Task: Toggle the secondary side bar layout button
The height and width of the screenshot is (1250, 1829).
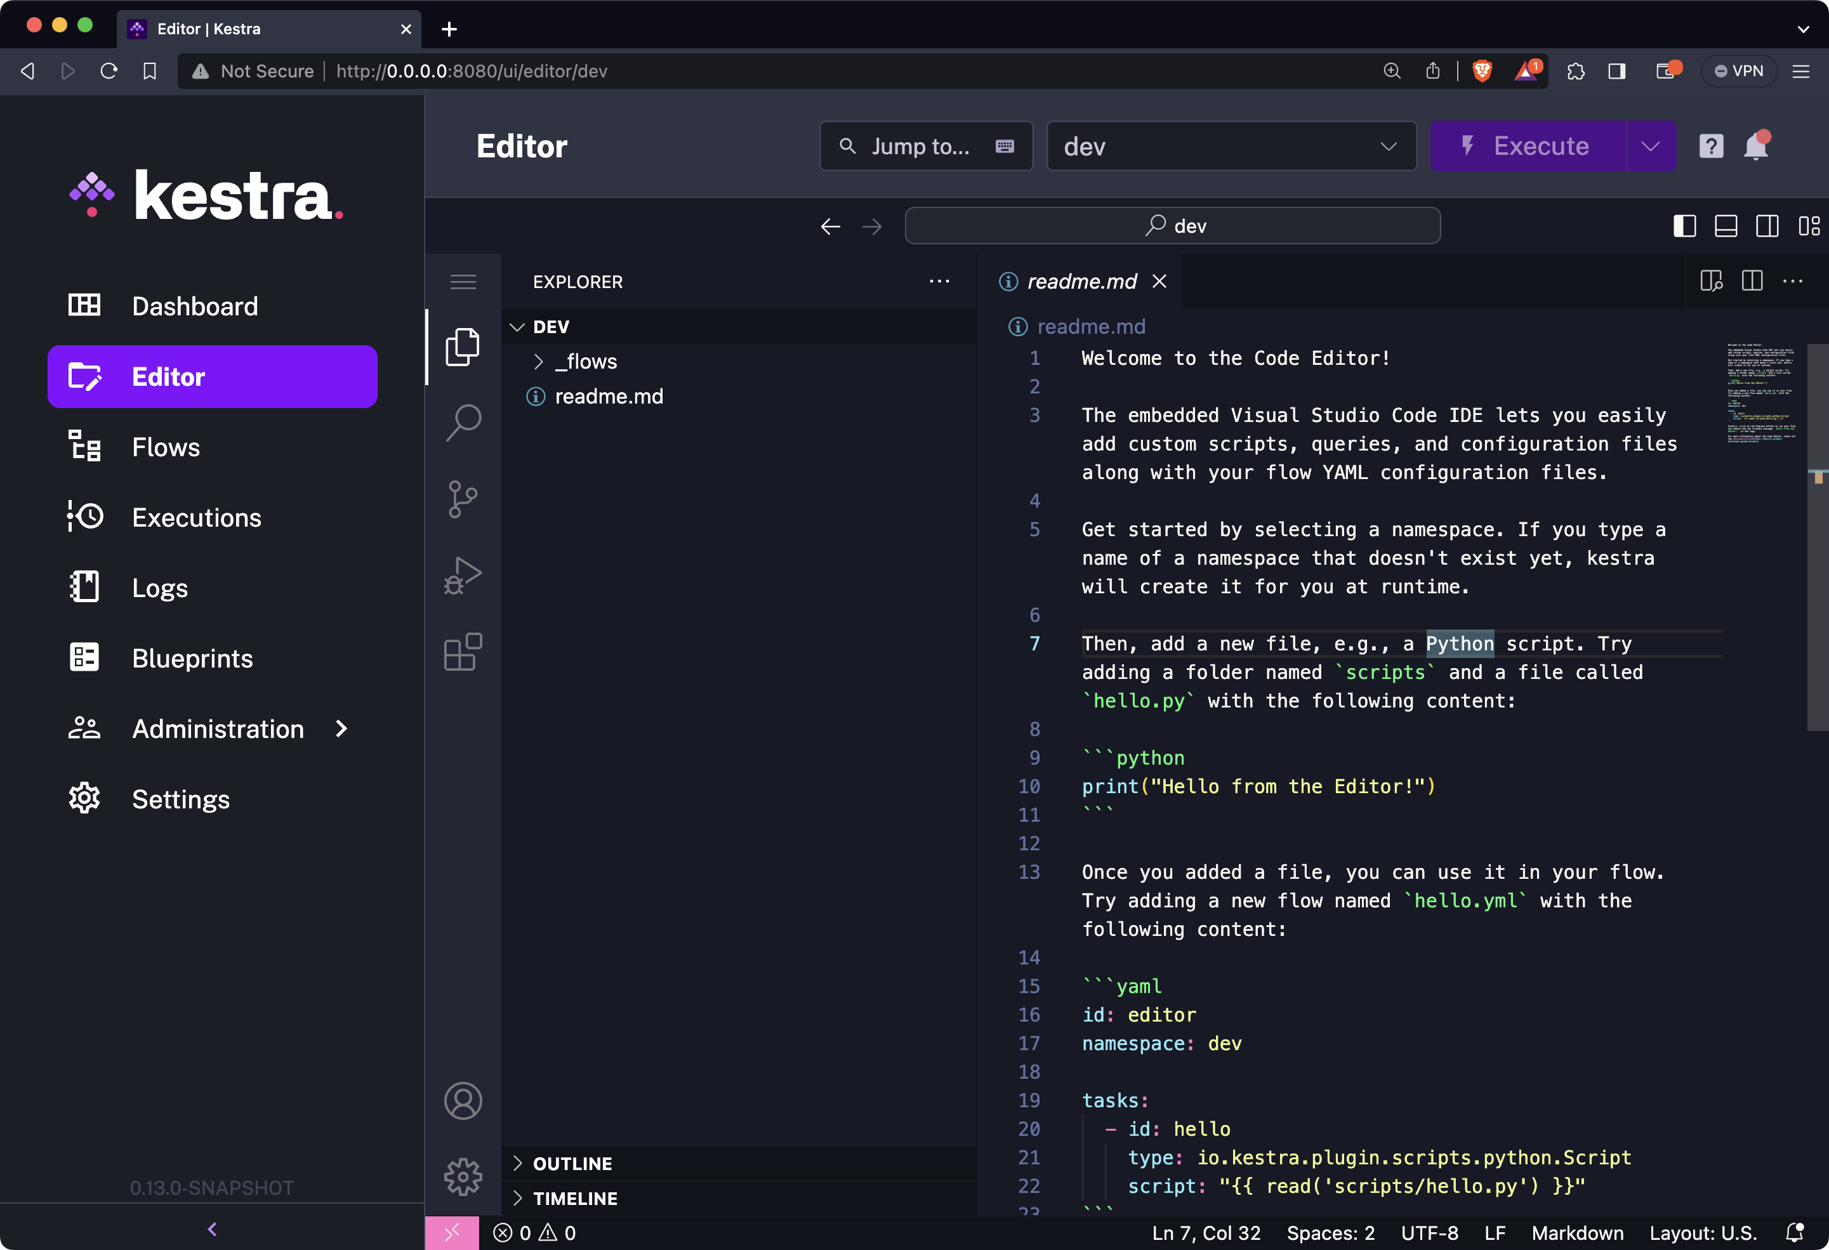Action: [1767, 227]
